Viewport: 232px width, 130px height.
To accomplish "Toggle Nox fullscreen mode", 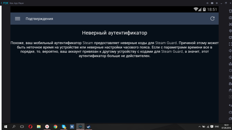I will tap(230, 44).
